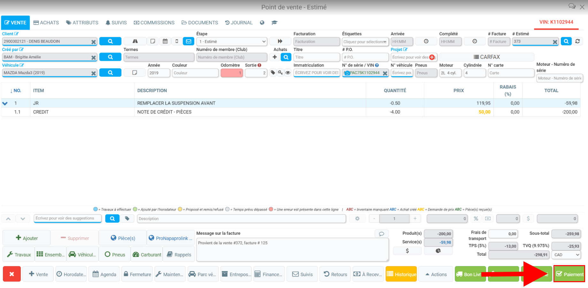Toggle the money bill icon button
The image size is (588, 288).
pyautogui.click(x=488, y=218)
